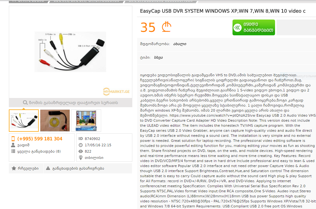The width and height of the screenshot is (316, 209).
Task: Click the green buy-in-installments arrow icon
Action: (238, 27)
